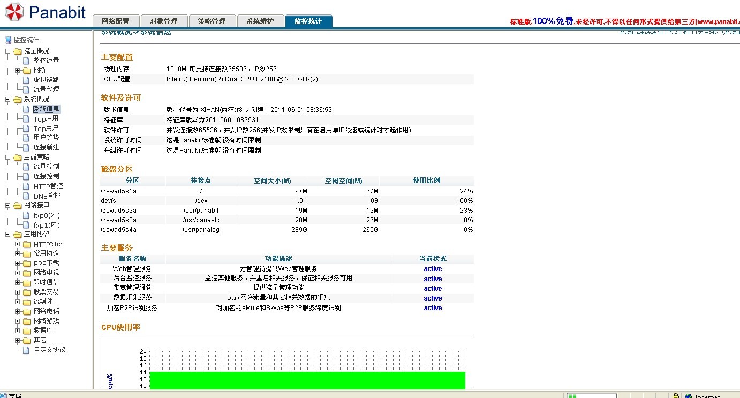Click the page icon beside Top用户
This screenshot has width=740, height=398.
26,128
